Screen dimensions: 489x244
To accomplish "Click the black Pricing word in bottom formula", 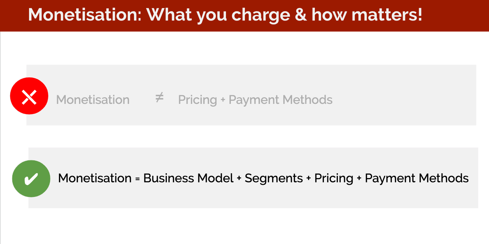I will pyautogui.click(x=334, y=178).
